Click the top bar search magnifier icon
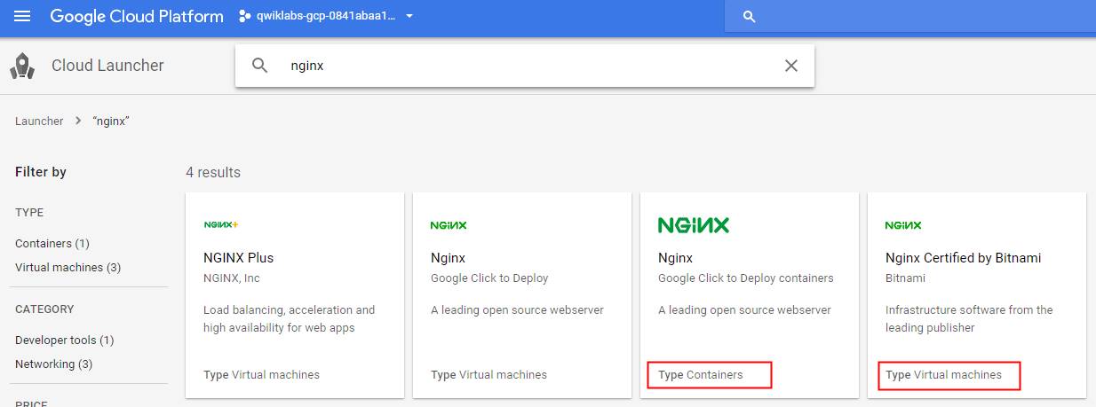1096x407 pixels. click(x=749, y=17)
